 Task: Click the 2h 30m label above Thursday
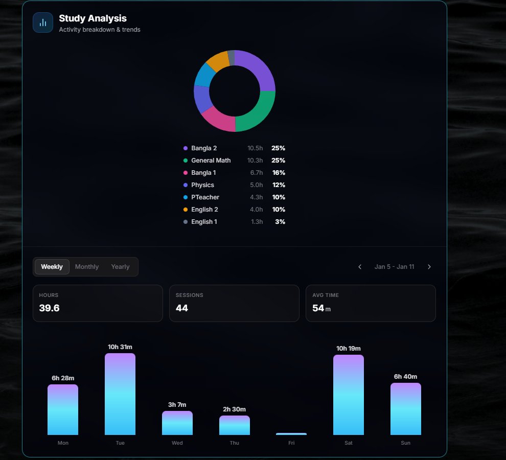coord(234,409)
